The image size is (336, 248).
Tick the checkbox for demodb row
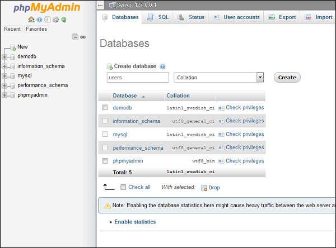[x=105, y=107]
